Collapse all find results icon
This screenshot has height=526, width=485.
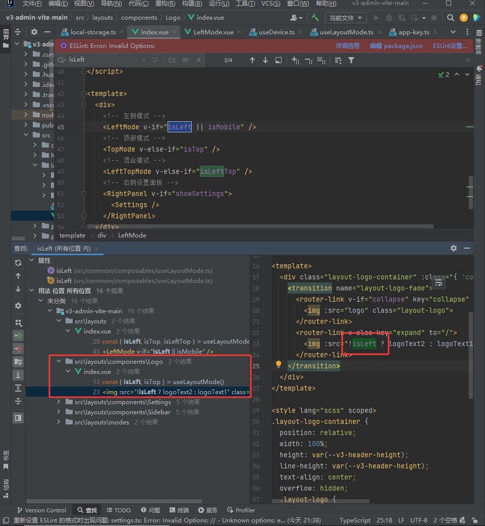(18, 401)
